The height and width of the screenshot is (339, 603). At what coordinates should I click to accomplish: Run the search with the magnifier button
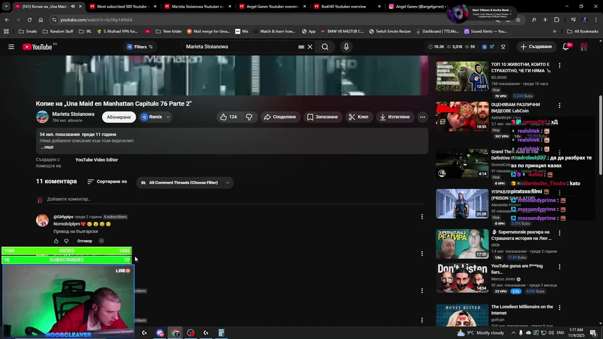325,47
